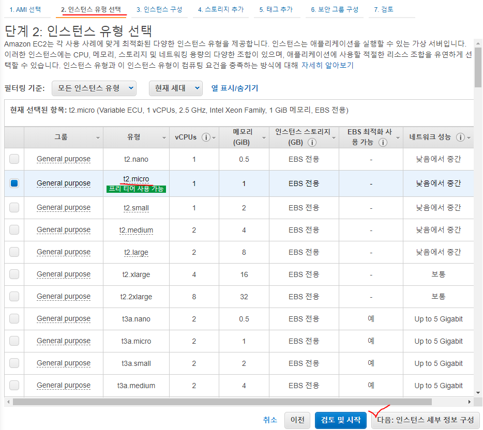Select the t2.small instance checkbox

pyautogui.click(x=14, y=208)
